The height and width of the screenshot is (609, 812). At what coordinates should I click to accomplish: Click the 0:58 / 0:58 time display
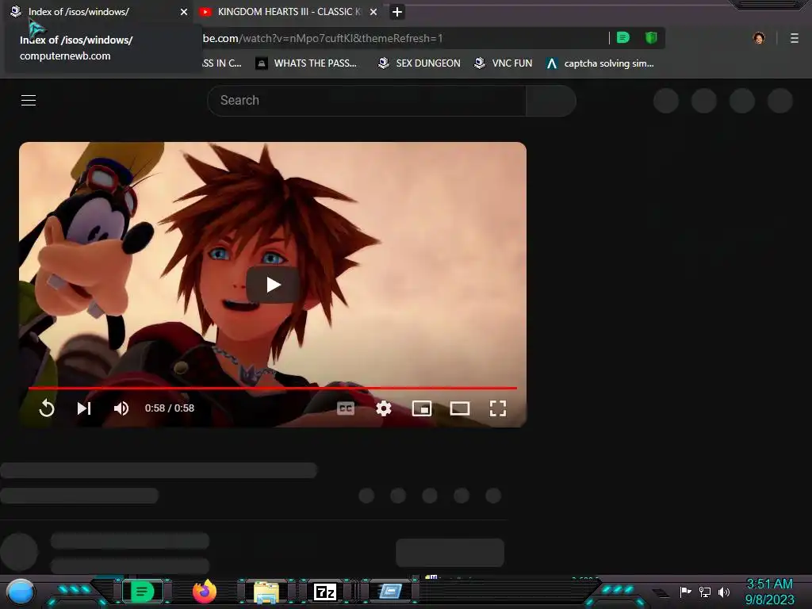coord(170,408)
